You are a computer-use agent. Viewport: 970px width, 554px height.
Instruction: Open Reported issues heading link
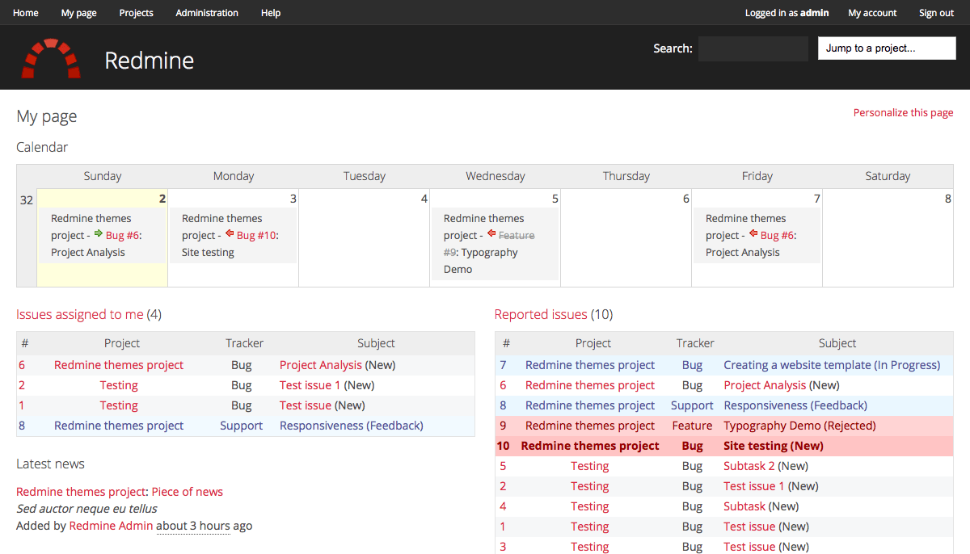click(x=541, y=314)
